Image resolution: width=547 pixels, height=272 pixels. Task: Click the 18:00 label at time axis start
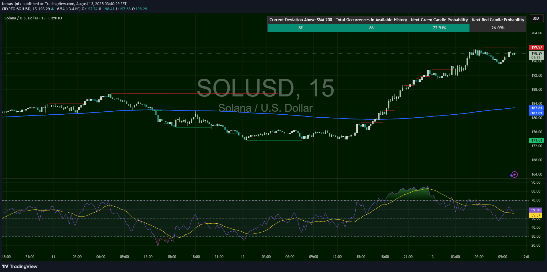coord(6,257)
